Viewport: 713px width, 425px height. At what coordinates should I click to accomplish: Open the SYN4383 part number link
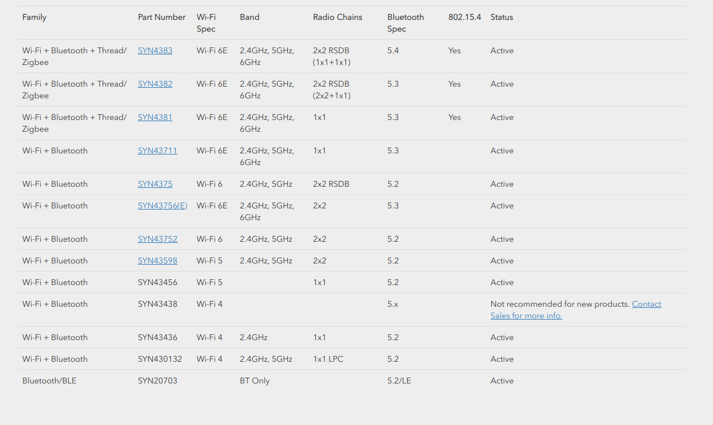click(x=155, y=50)
